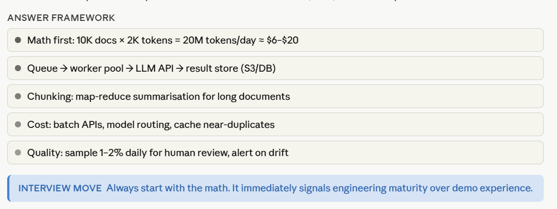This screenshot has height=209, width=557.
Task: Click the arrow between 'worker pool' and 'LLM API'
Action: 129,68
